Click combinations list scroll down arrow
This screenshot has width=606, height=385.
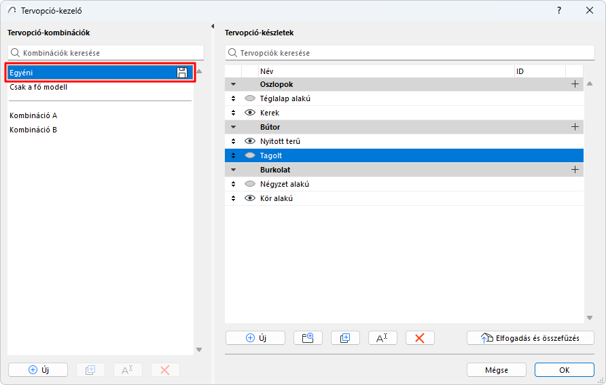(199, 350)
